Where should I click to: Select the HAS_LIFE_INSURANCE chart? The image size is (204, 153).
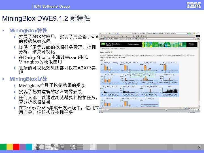click(x=129, y=67)
